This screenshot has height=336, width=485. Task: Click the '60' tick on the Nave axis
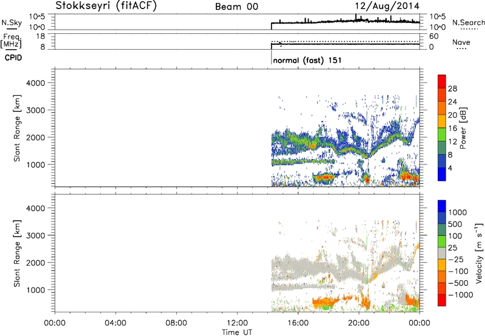click(x=433, y=36)
